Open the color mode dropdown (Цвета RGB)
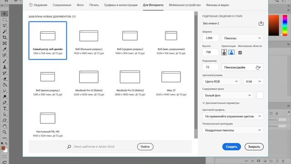 pyautogui.click(x=221, y=82)
